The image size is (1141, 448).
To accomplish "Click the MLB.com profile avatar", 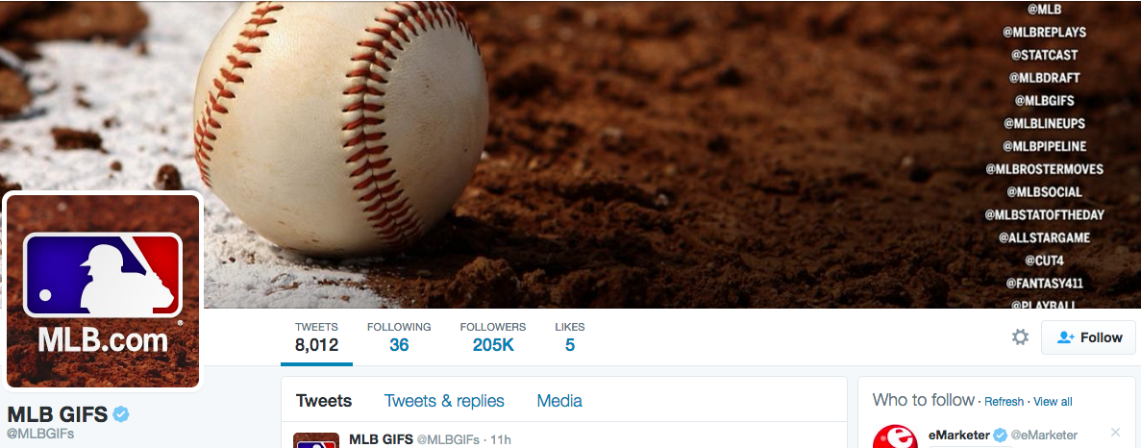I will [x=103, y=291].
